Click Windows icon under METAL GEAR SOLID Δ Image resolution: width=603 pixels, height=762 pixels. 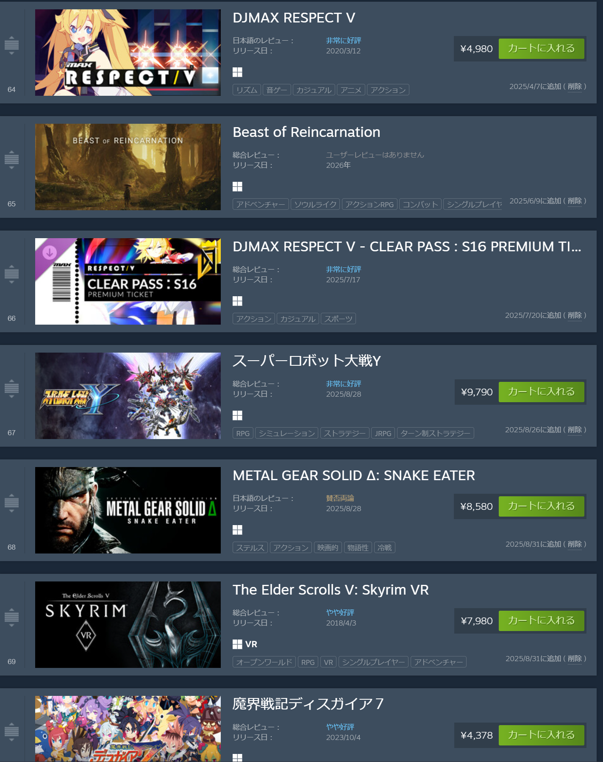coord(237,530)
